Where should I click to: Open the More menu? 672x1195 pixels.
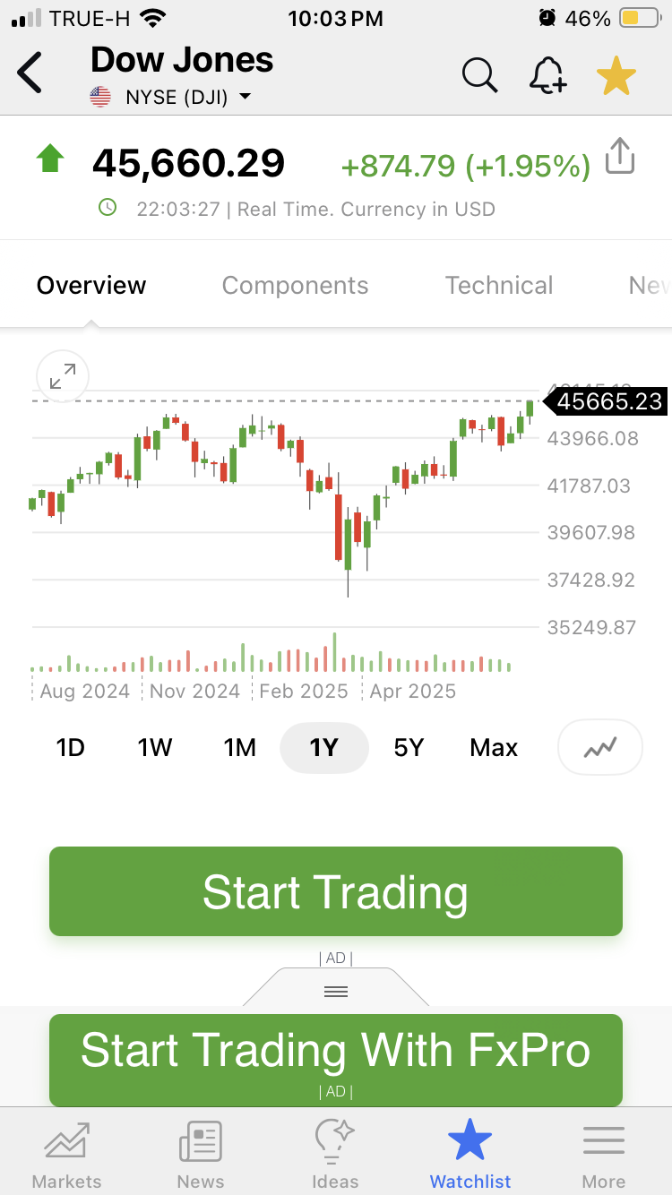tap(604, 1155)
